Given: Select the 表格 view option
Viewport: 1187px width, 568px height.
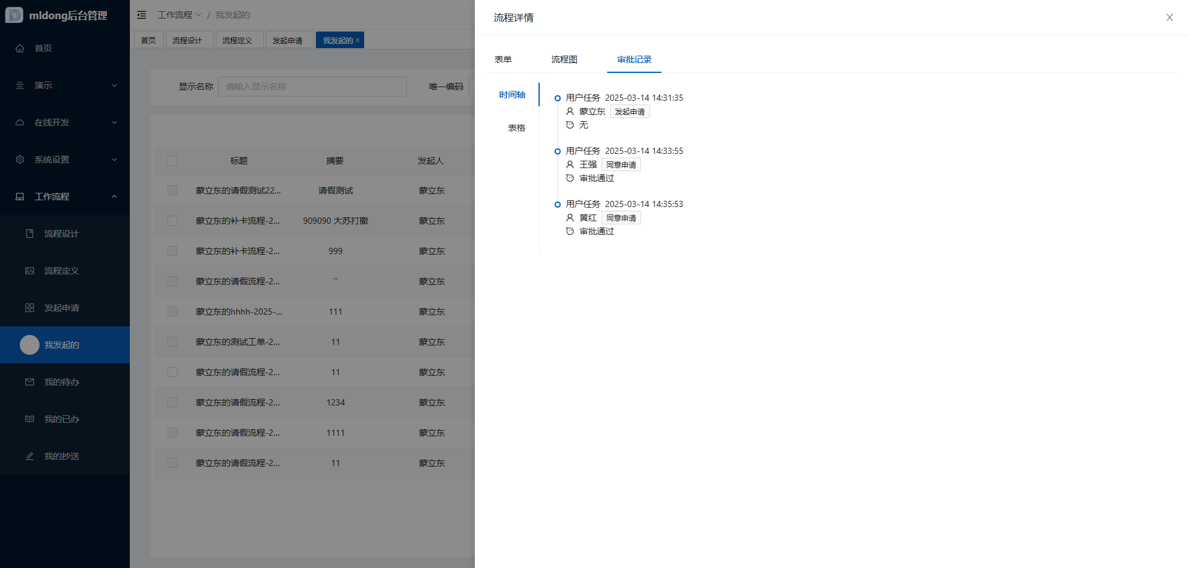Looking at the screenshot, I should pos(516,128).
